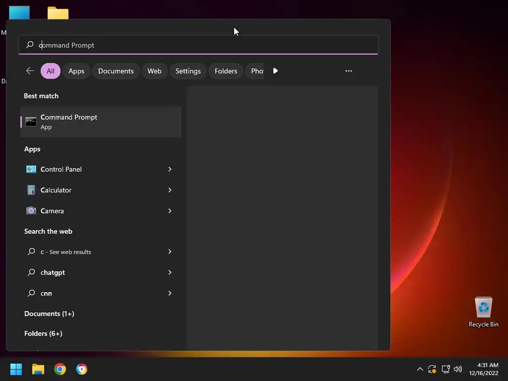Open the three-dots more options menu
Viewport: 508px width, 381px height.
click(x=349, y=71)
